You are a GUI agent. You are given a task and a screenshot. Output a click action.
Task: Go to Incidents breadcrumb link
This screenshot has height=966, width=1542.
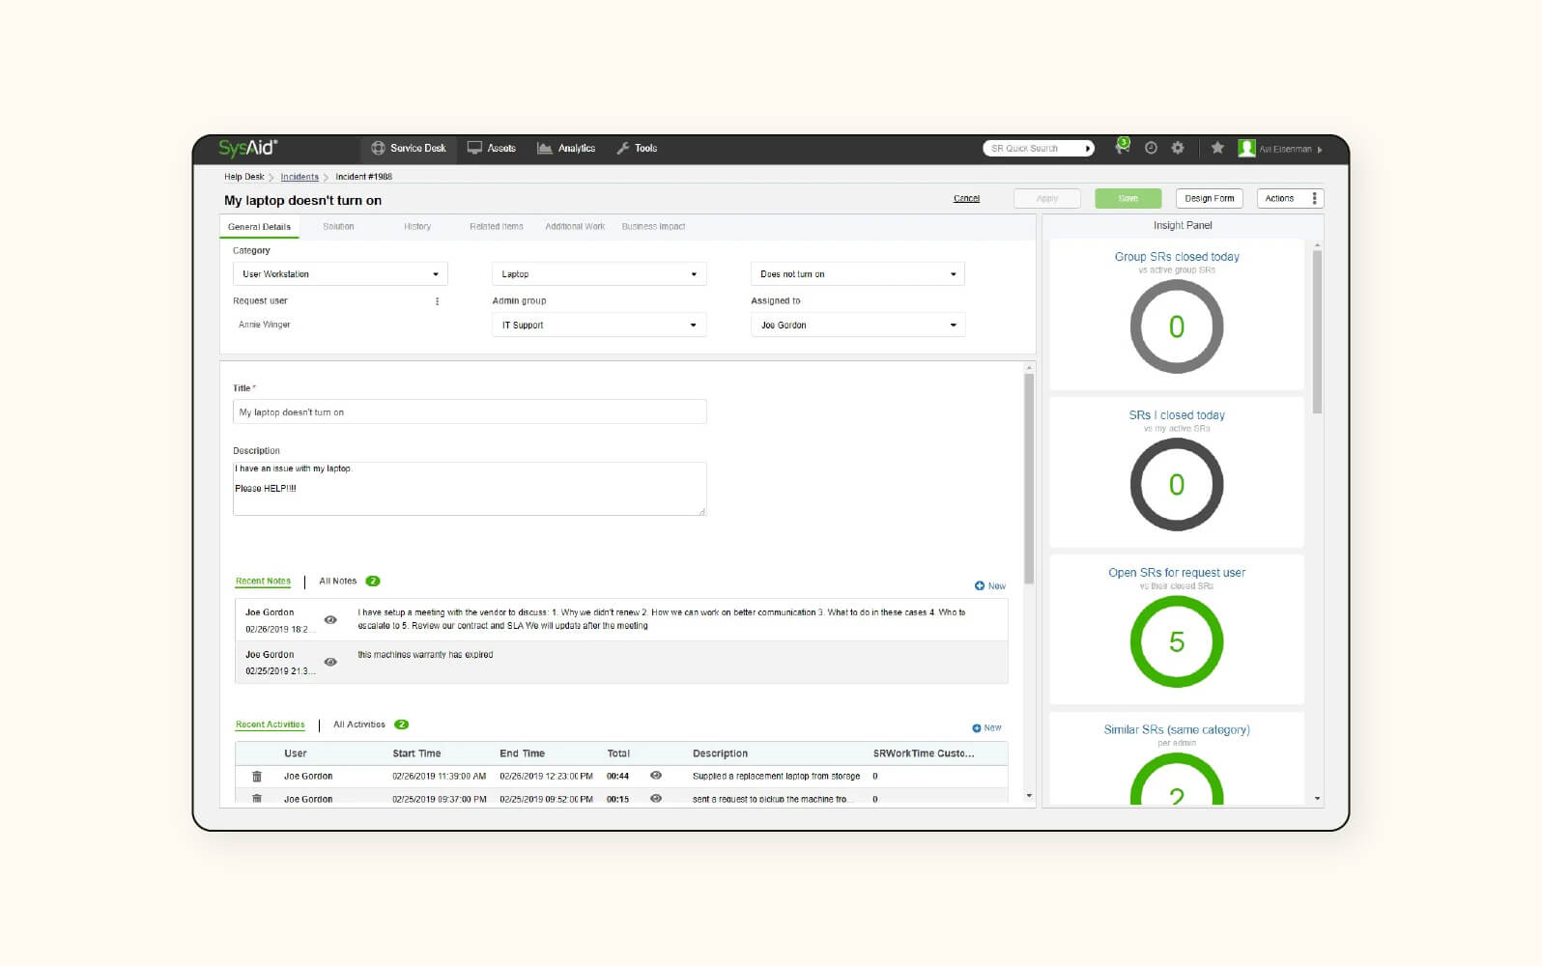coord(300,177)
